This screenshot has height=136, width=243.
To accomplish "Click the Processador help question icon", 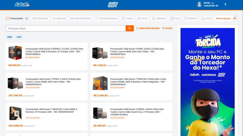I will point(27,18).
